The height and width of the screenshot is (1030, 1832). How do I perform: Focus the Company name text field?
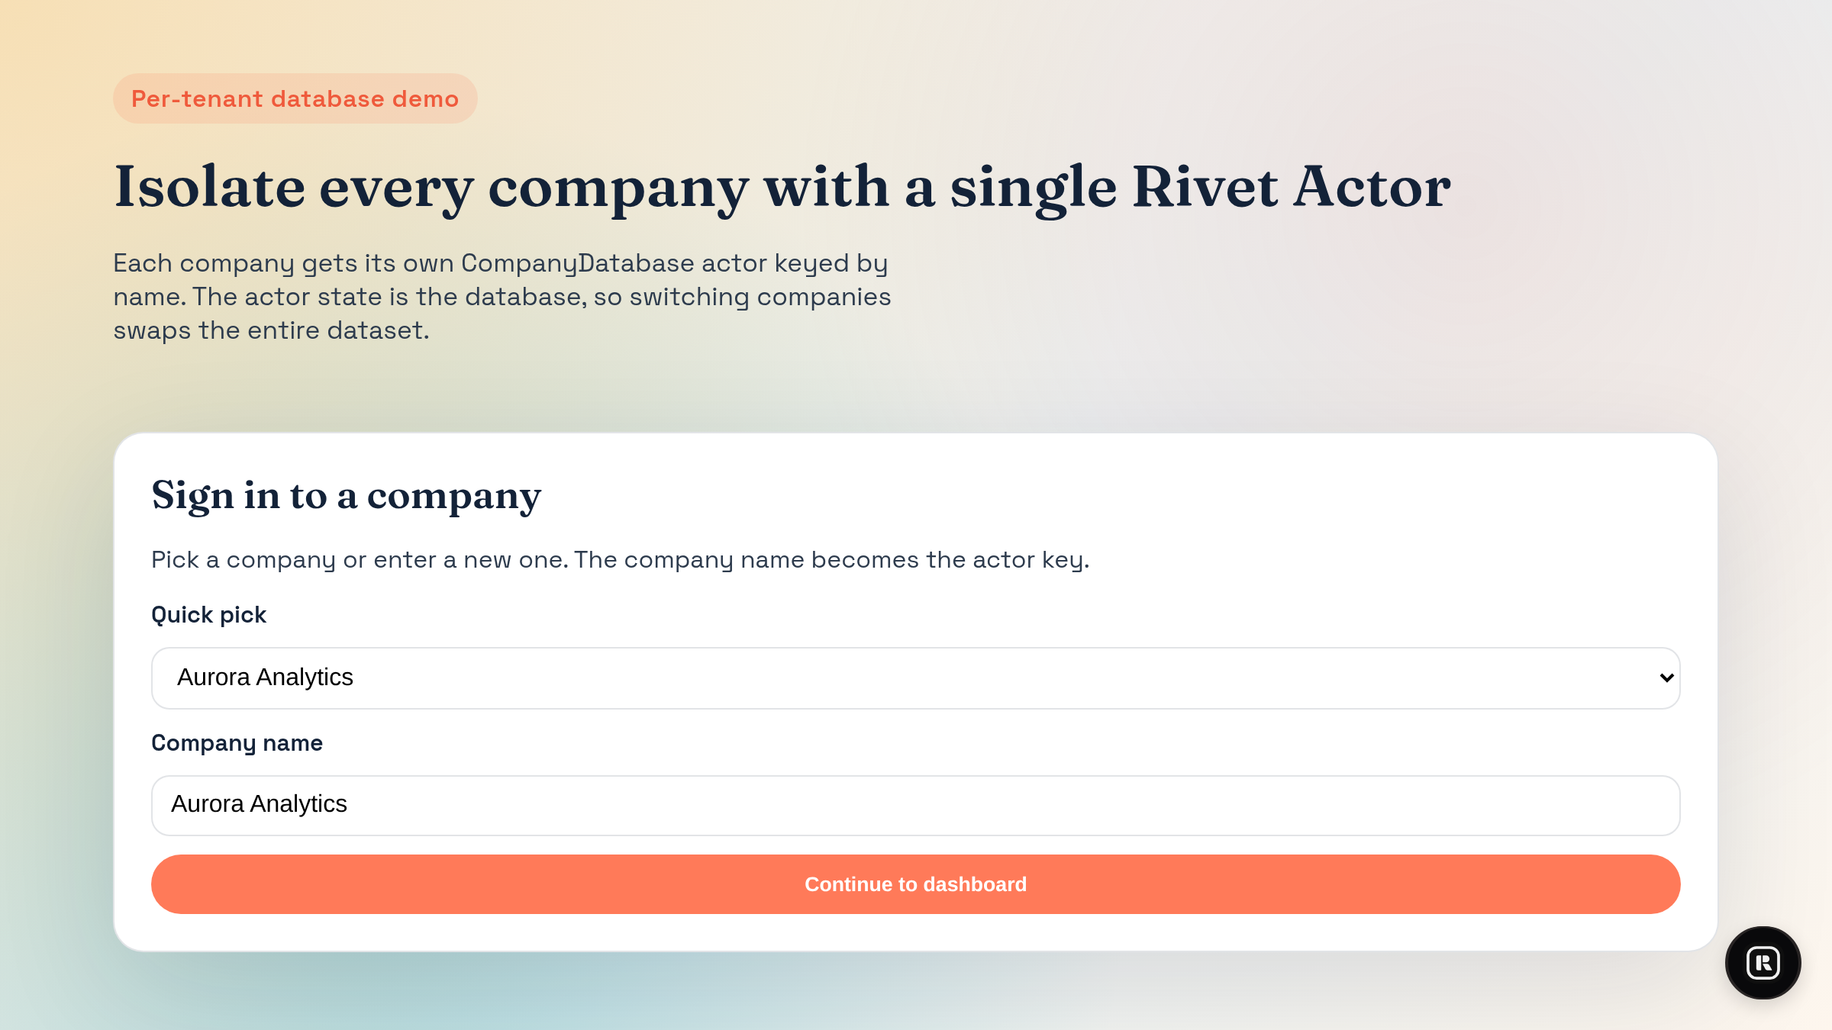[x=914, y=805]
